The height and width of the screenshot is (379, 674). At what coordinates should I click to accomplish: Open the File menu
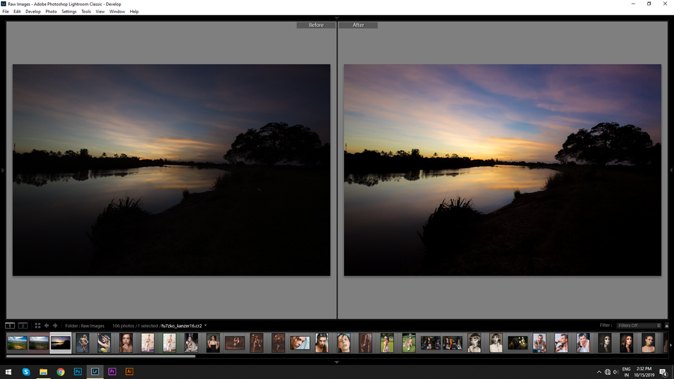tap(6, 12)
